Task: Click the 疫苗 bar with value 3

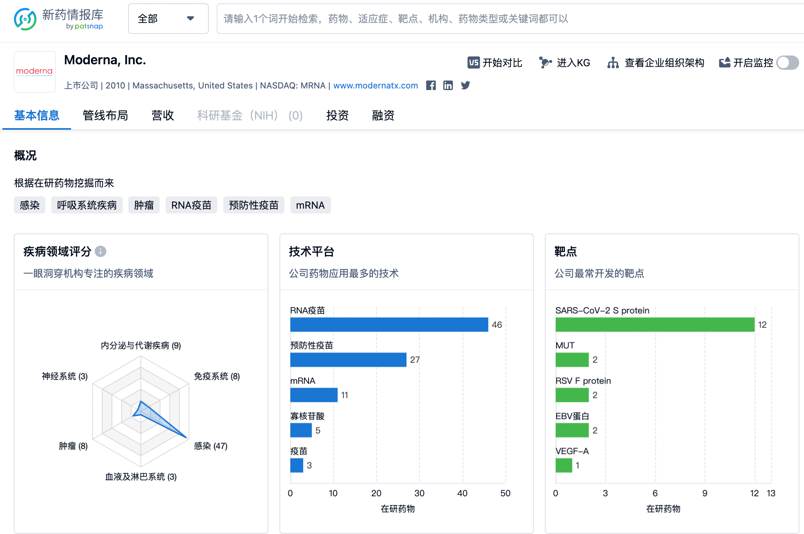Action: 297,465
